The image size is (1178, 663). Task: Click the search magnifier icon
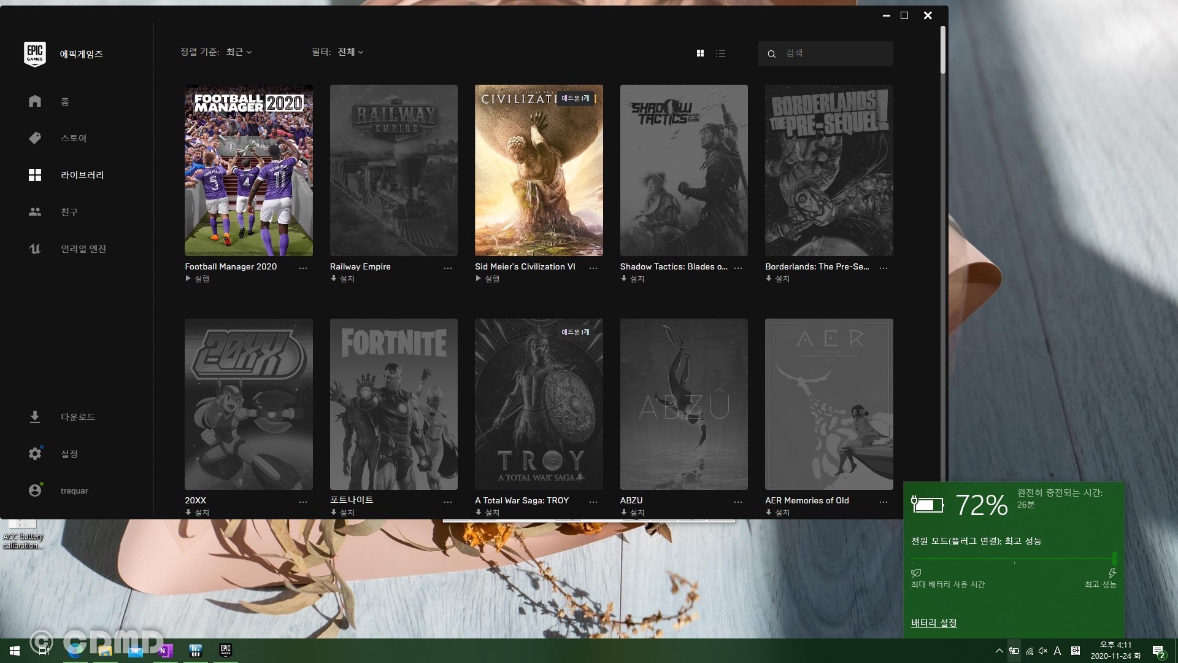771,54
